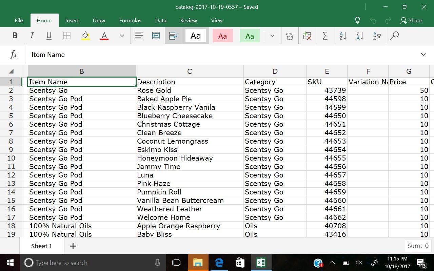Open the number format icon
Screen dimensions: 434x271
[x=290, y=36]
